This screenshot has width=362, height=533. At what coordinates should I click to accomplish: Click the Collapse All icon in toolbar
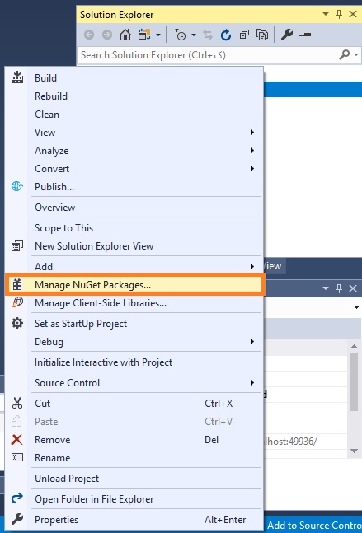coord(244,35)
